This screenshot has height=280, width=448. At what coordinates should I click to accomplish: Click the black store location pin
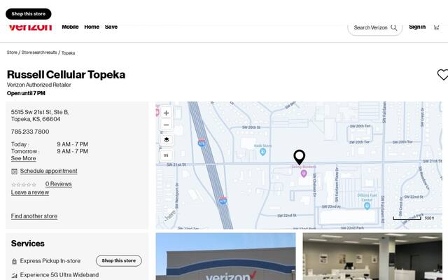click(x=299, y=157)
